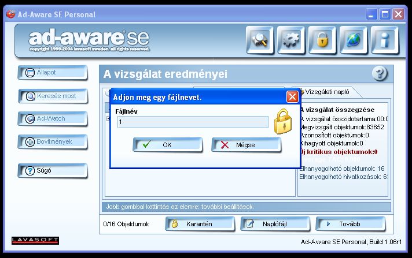Image resolution: width=412 pixels, height=258 pixels.
Task: Click 'Megvizsgált objektumok:83652' line
Action: [x=342, y=127]
